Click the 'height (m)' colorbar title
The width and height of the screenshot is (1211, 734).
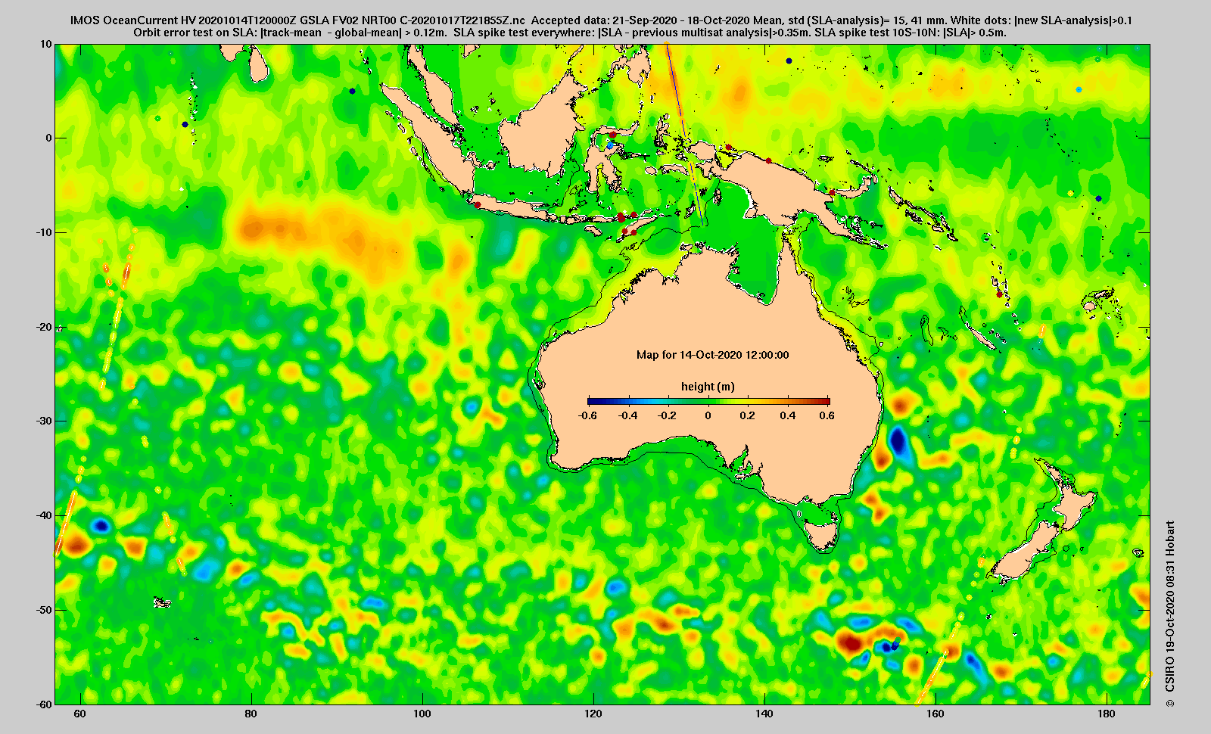click(x=708, y=387)
